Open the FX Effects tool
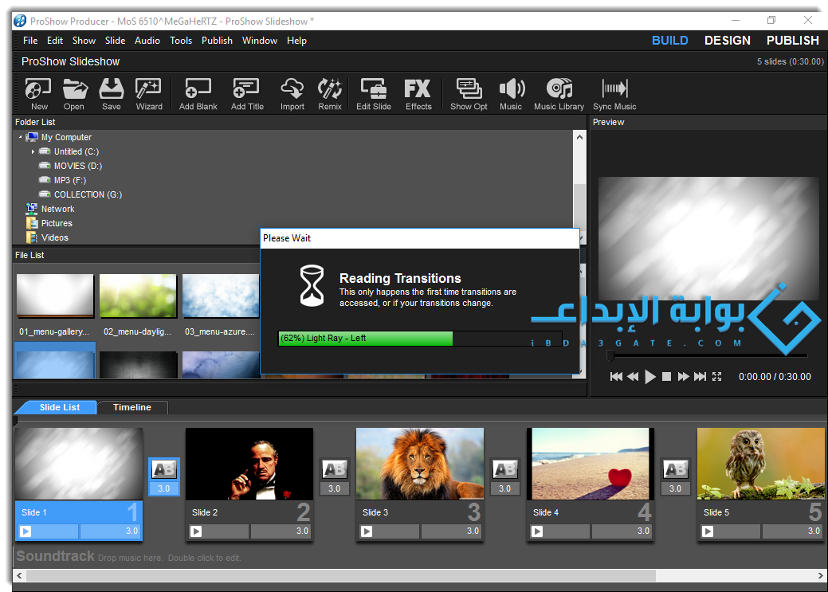The width and height of the screenshot is (828, 592). [x=418, y=94]
